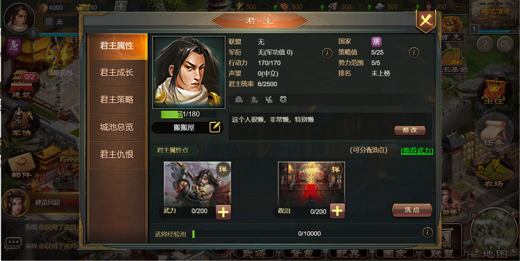520x261 pixels.
Task: Open info icon for 武将经验池
Action: [427, 232]
